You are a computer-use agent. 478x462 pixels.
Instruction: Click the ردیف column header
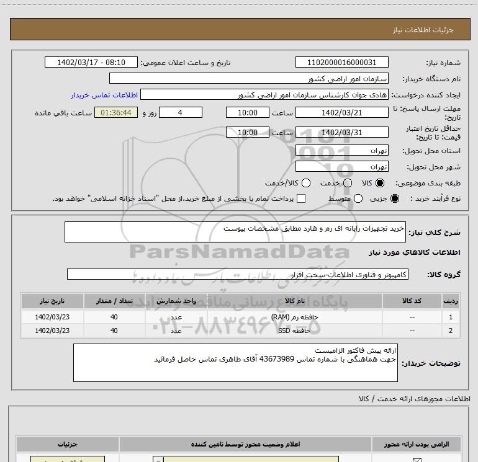451,301
